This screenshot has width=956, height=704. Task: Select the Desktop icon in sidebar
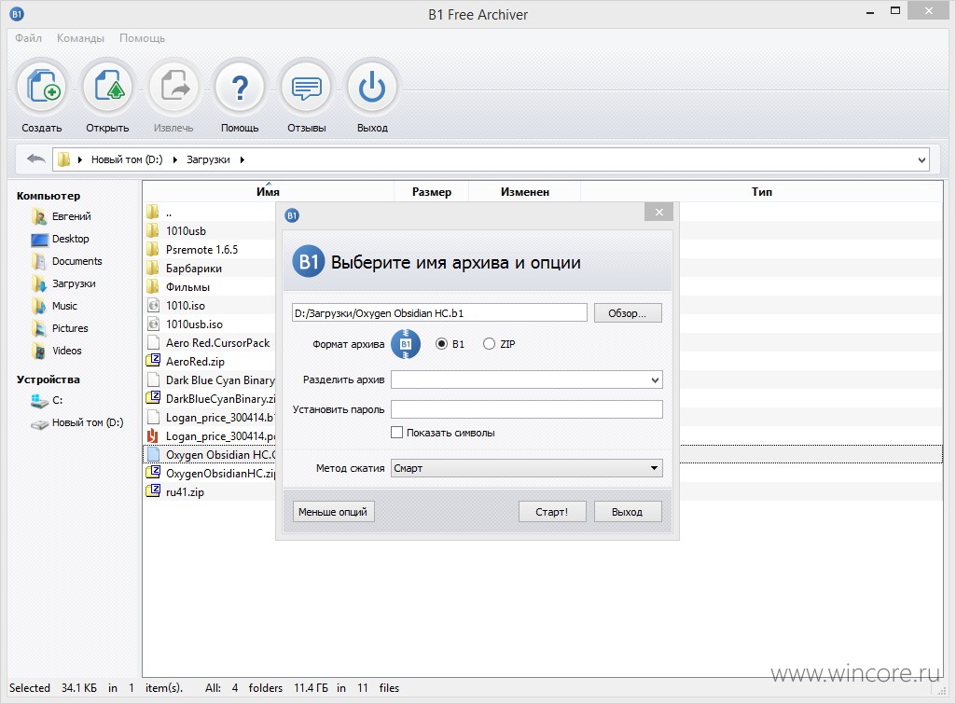[x=38, y=239]
